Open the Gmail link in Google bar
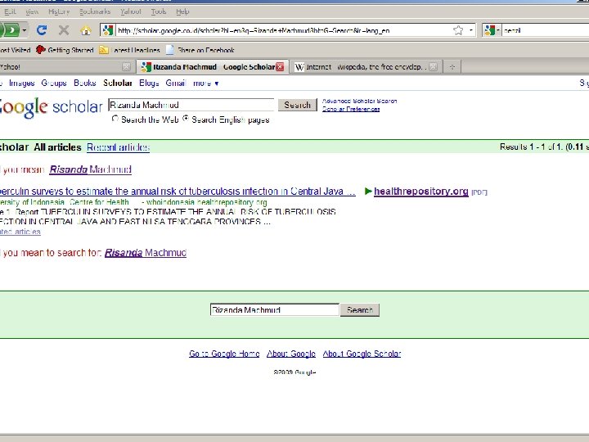 (176, 83)
